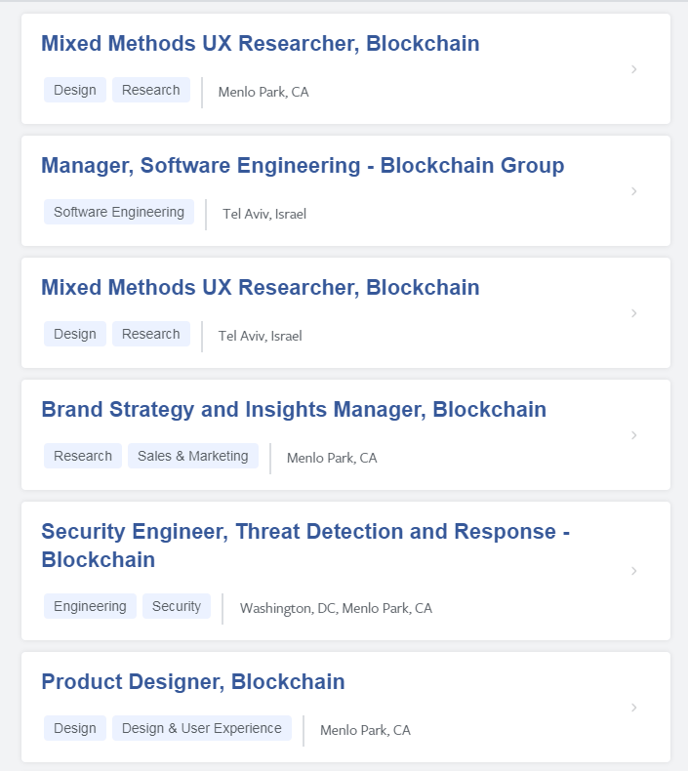Click chevron arrow on Brand Strategy card
The height and width of the screenshot is (771, 688).
[x=634, y=435]
